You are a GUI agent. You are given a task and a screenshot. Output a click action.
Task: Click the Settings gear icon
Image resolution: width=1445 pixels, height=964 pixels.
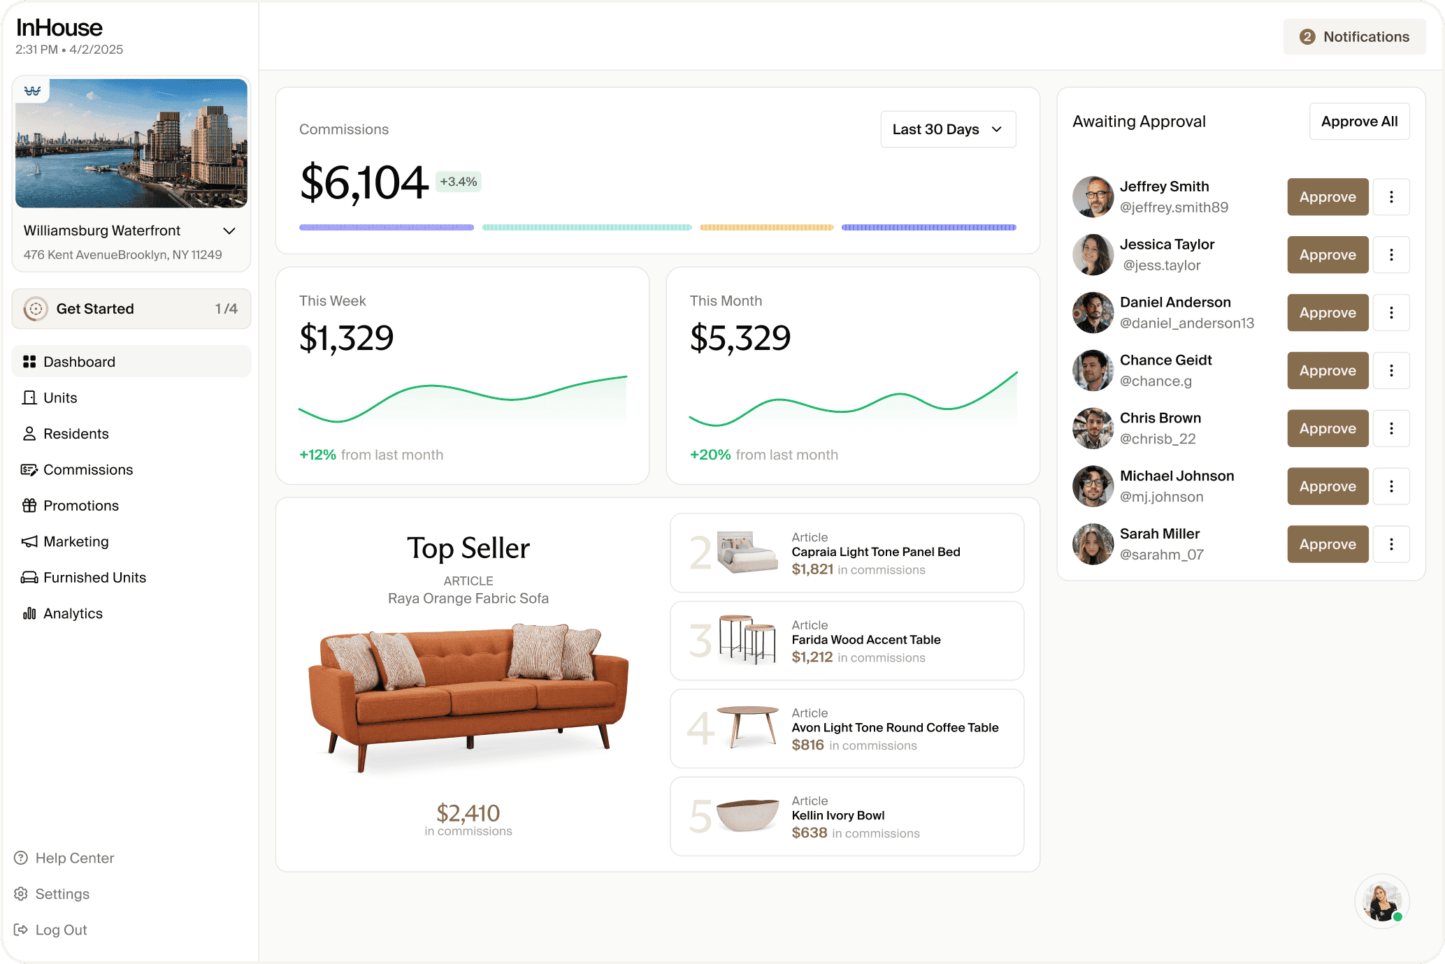pos(21,894)
